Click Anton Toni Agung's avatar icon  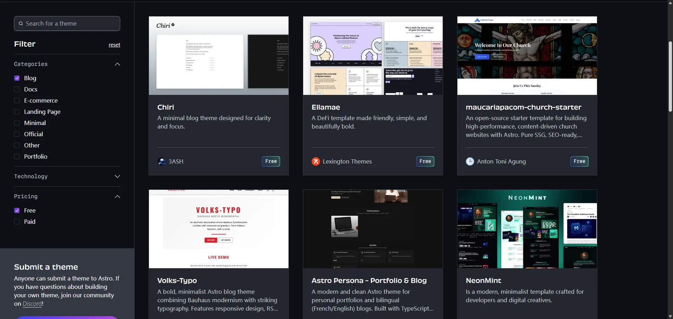470,161
